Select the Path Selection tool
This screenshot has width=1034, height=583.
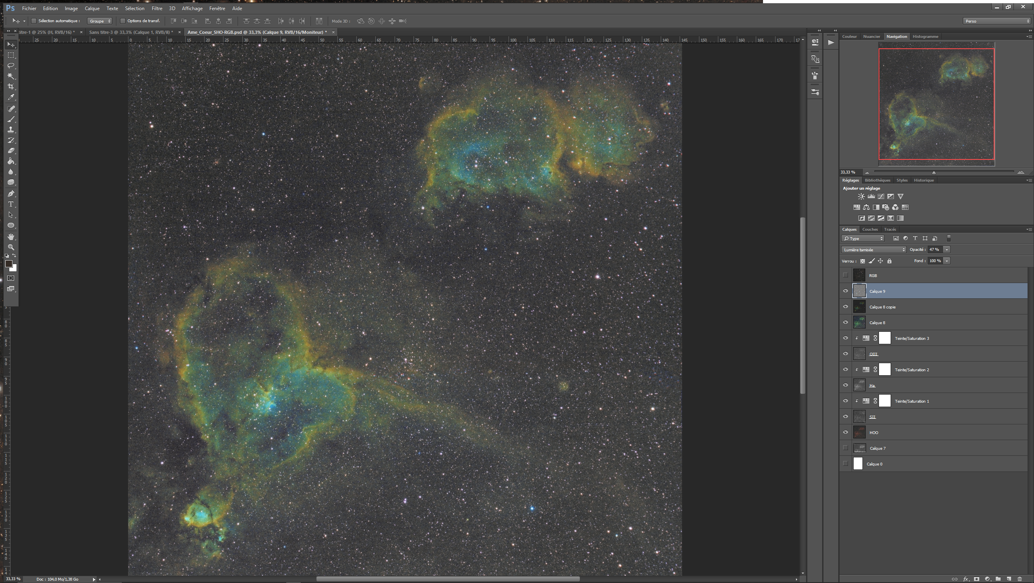[x=11, y=215]
